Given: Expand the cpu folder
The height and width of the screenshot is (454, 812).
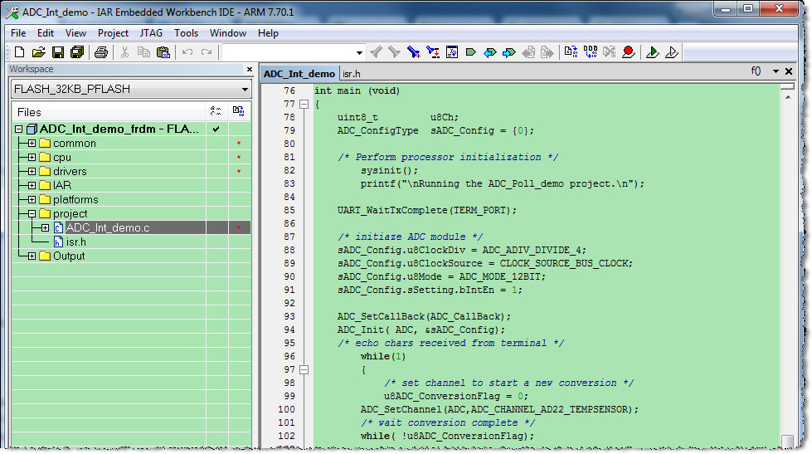Looking at the screenshot, I should (x=32, y=157).
